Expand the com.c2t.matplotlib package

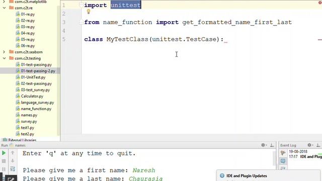(x=4, y=2)
